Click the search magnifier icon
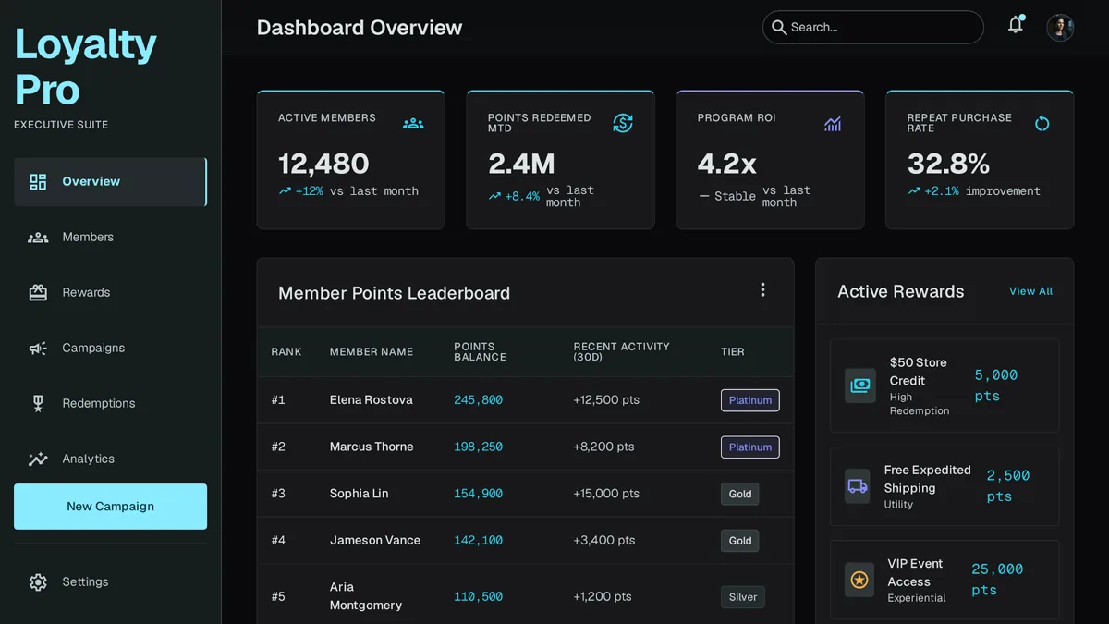This screenshot has width=1109, height=624. [x=779, y=28]
